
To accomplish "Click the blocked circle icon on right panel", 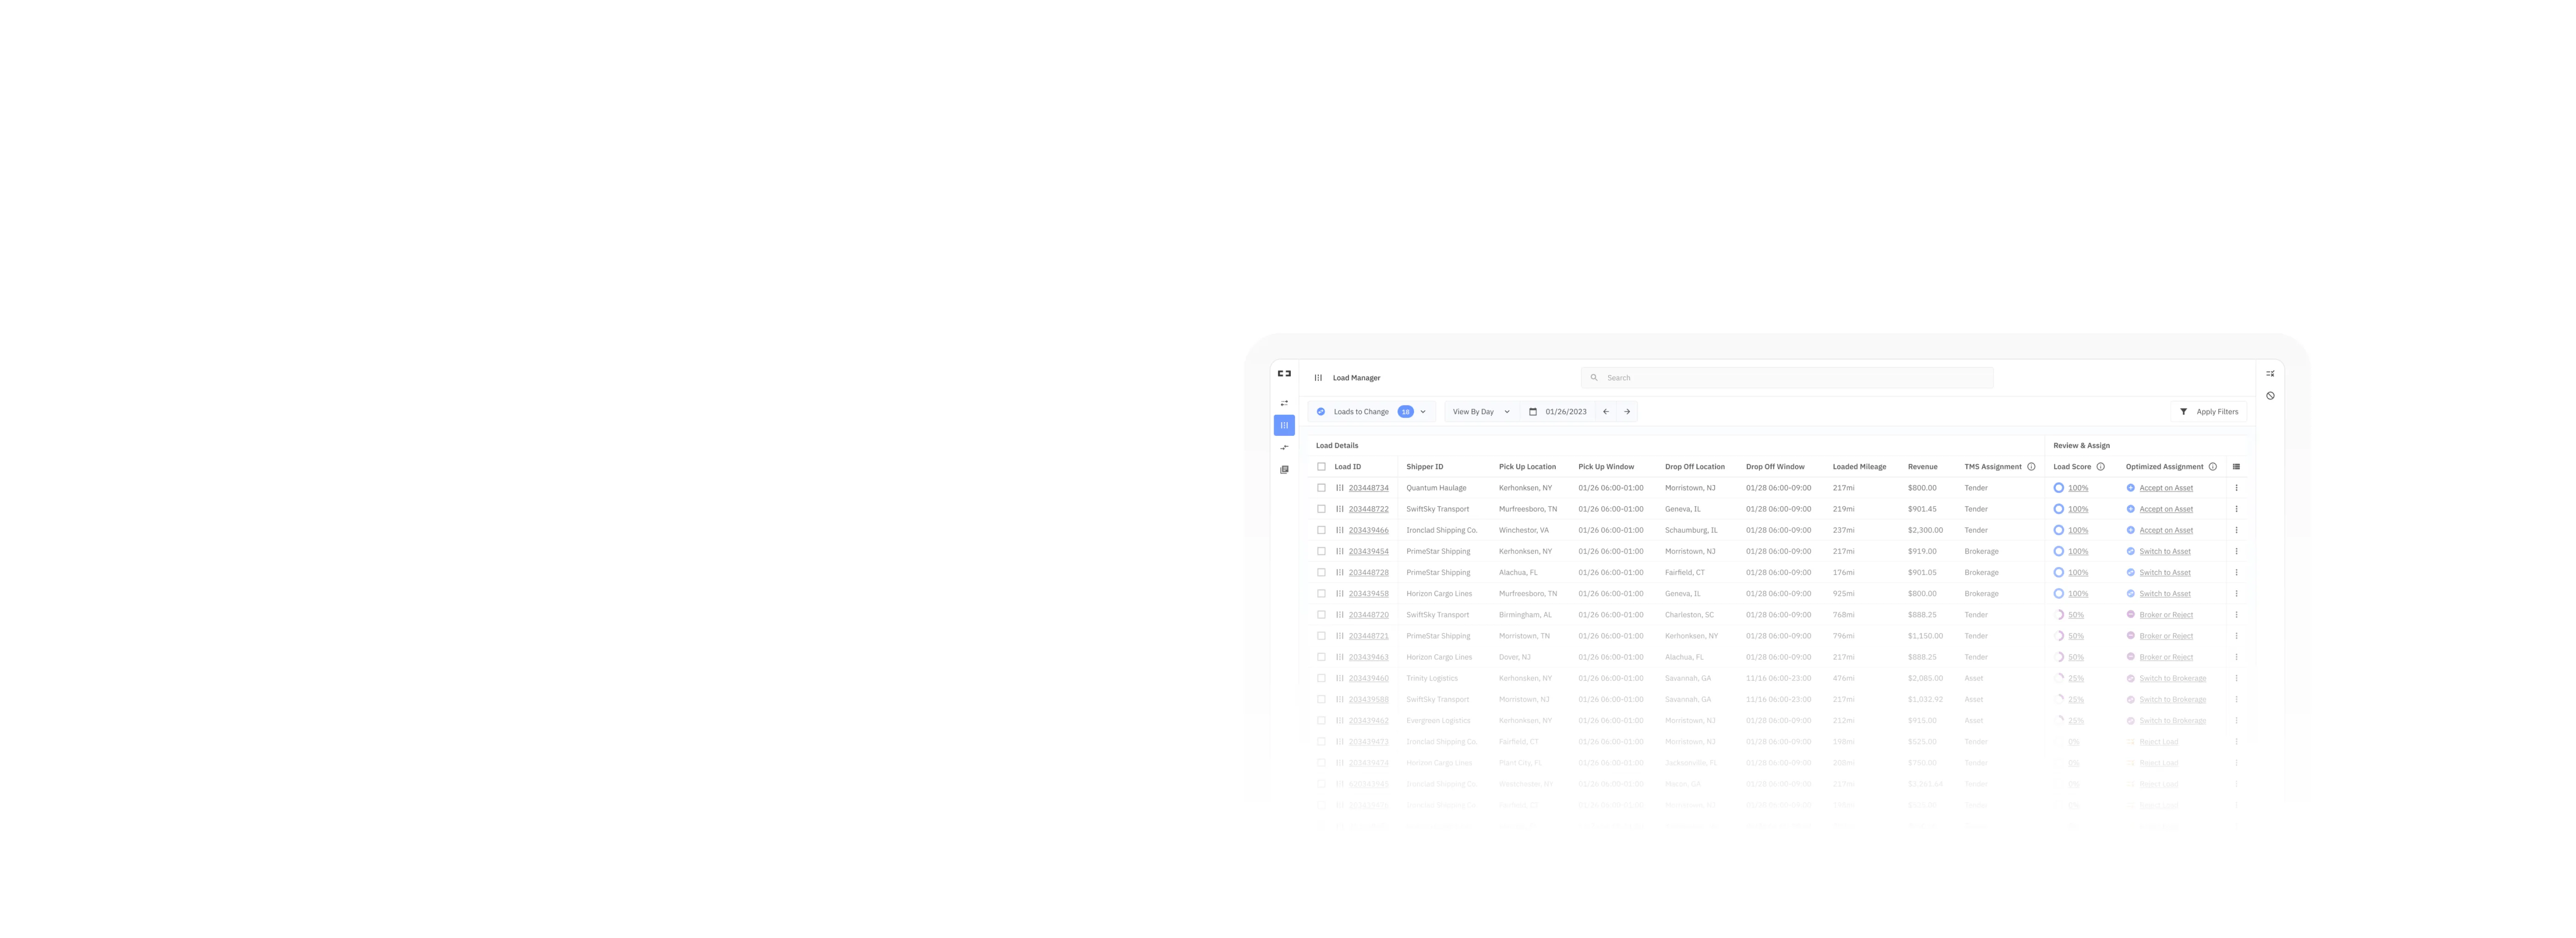I will tap(2270, 395).
